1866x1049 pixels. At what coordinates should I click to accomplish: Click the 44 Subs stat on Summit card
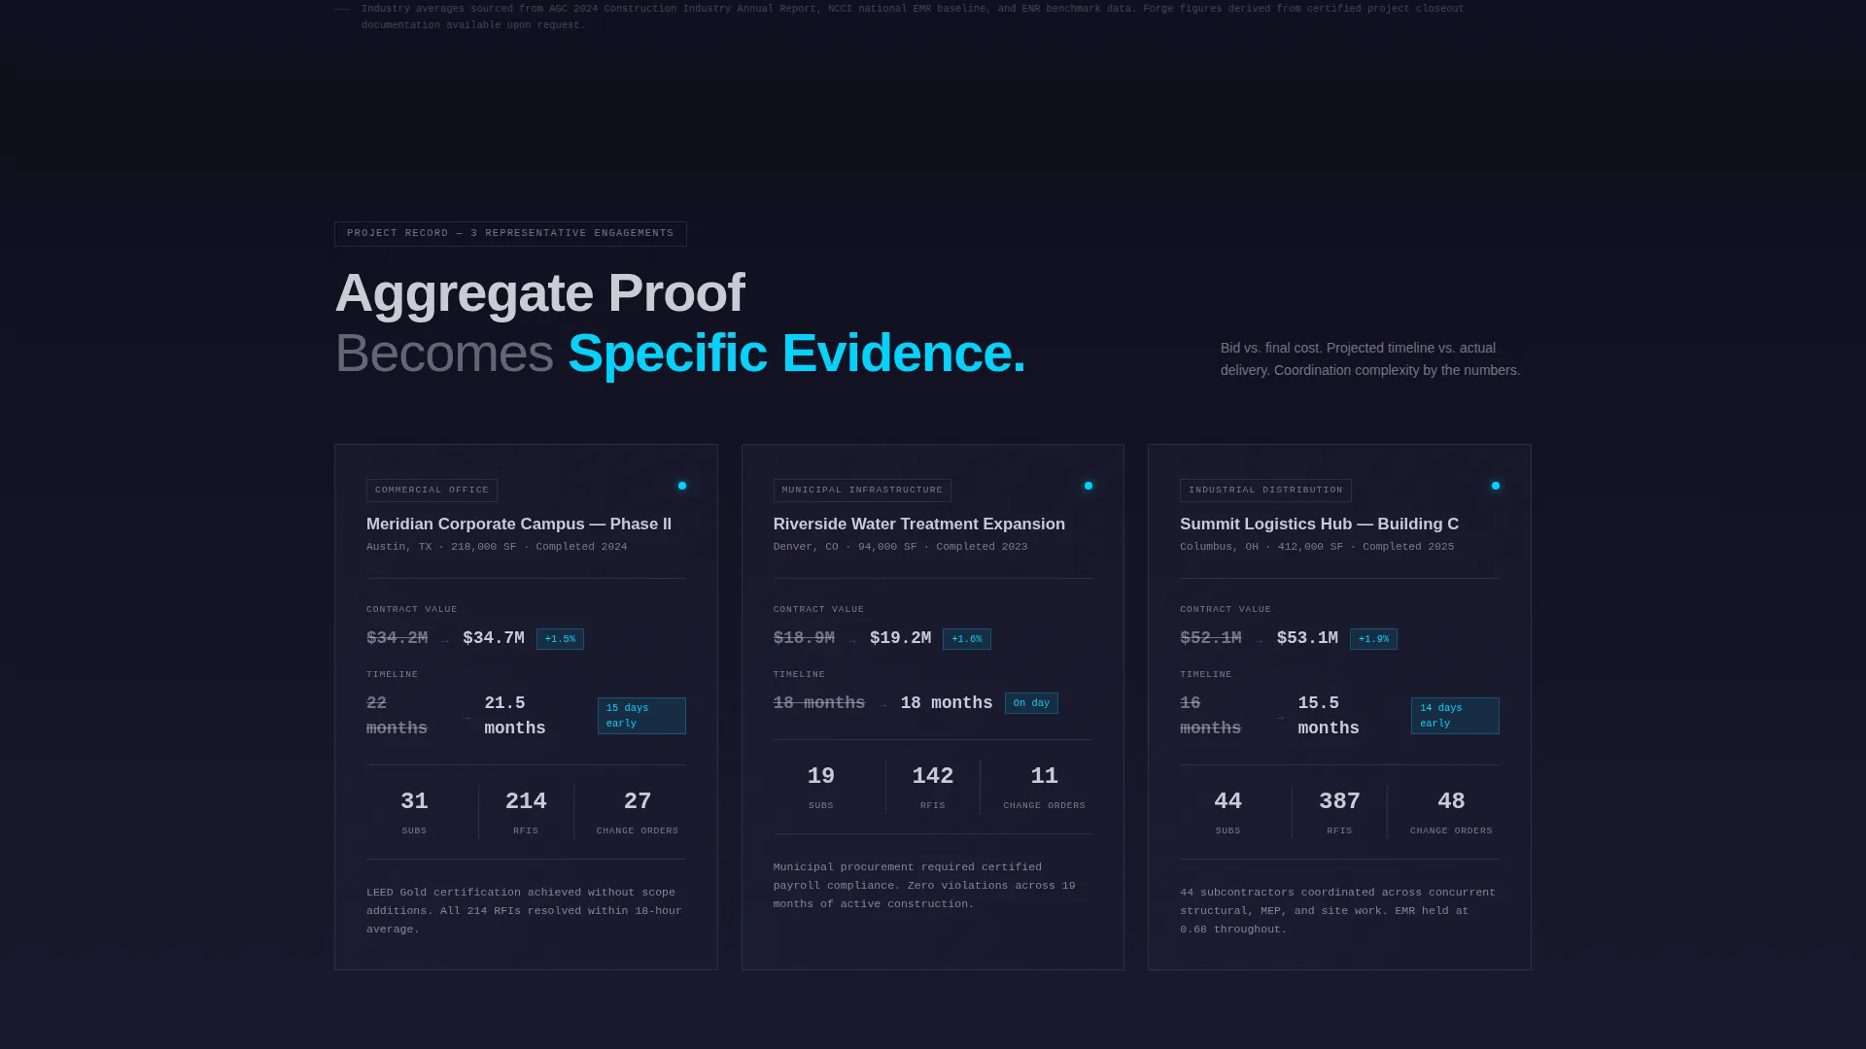click(x=1227, y=812)
